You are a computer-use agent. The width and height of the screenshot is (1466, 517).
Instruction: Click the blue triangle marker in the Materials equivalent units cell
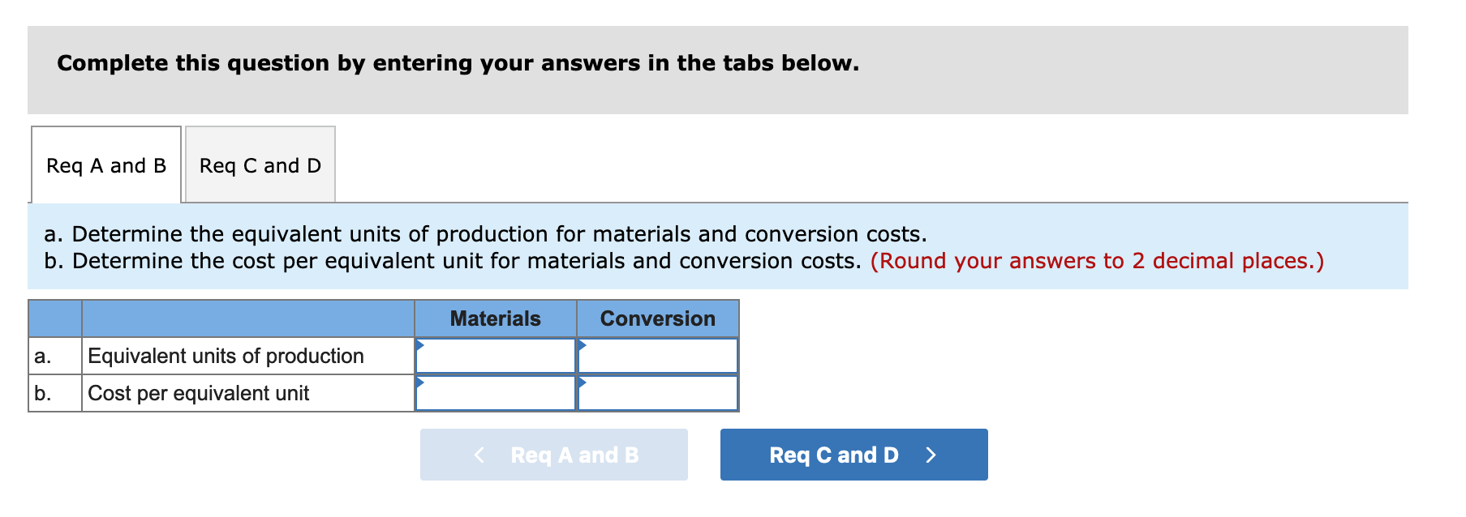point(419,344)
